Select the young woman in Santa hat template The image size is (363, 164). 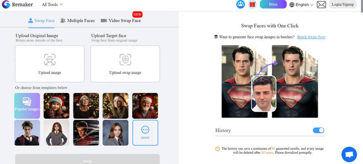115,106
